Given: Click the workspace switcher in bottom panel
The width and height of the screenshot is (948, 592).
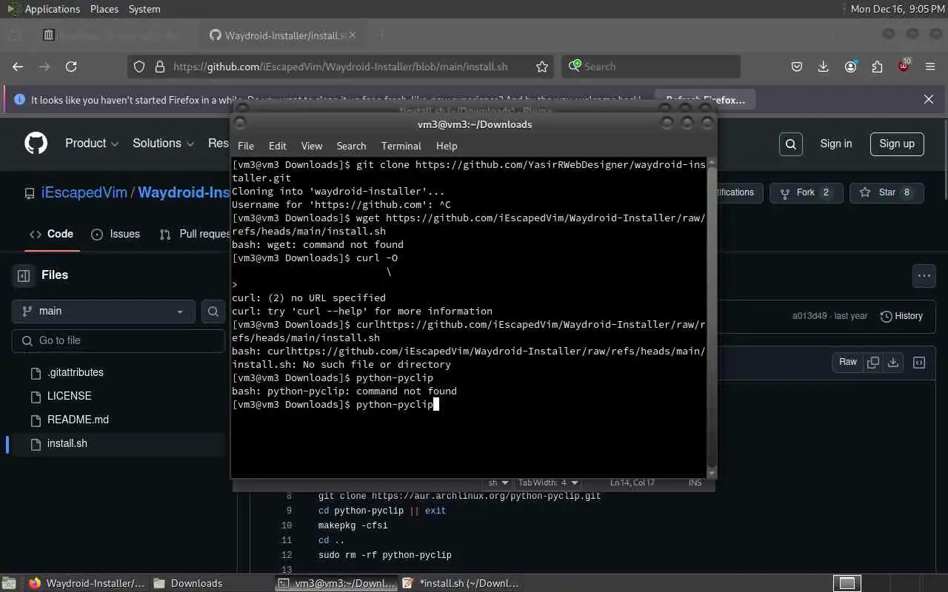Looking at the screenshot, I should click(x=847, y=583).
